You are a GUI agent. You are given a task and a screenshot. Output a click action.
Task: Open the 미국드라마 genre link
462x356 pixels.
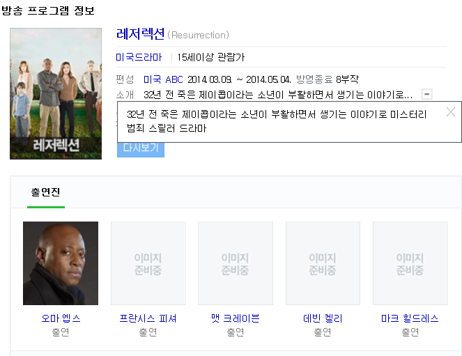[139, 57]
